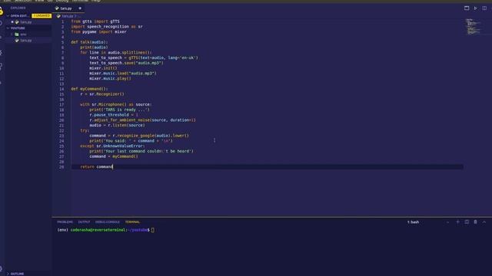The image size is (492, 276).
Task: Select tars.py under Open Editors
Action: 25,22
